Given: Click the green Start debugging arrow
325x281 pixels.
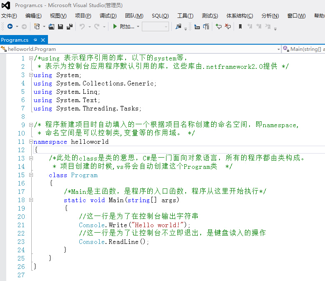Looking at the screenshot, I should click(115, 27).
